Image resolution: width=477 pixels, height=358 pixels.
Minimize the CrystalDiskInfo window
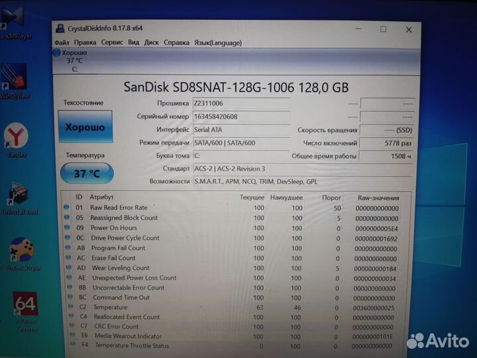tap(358, 29)
